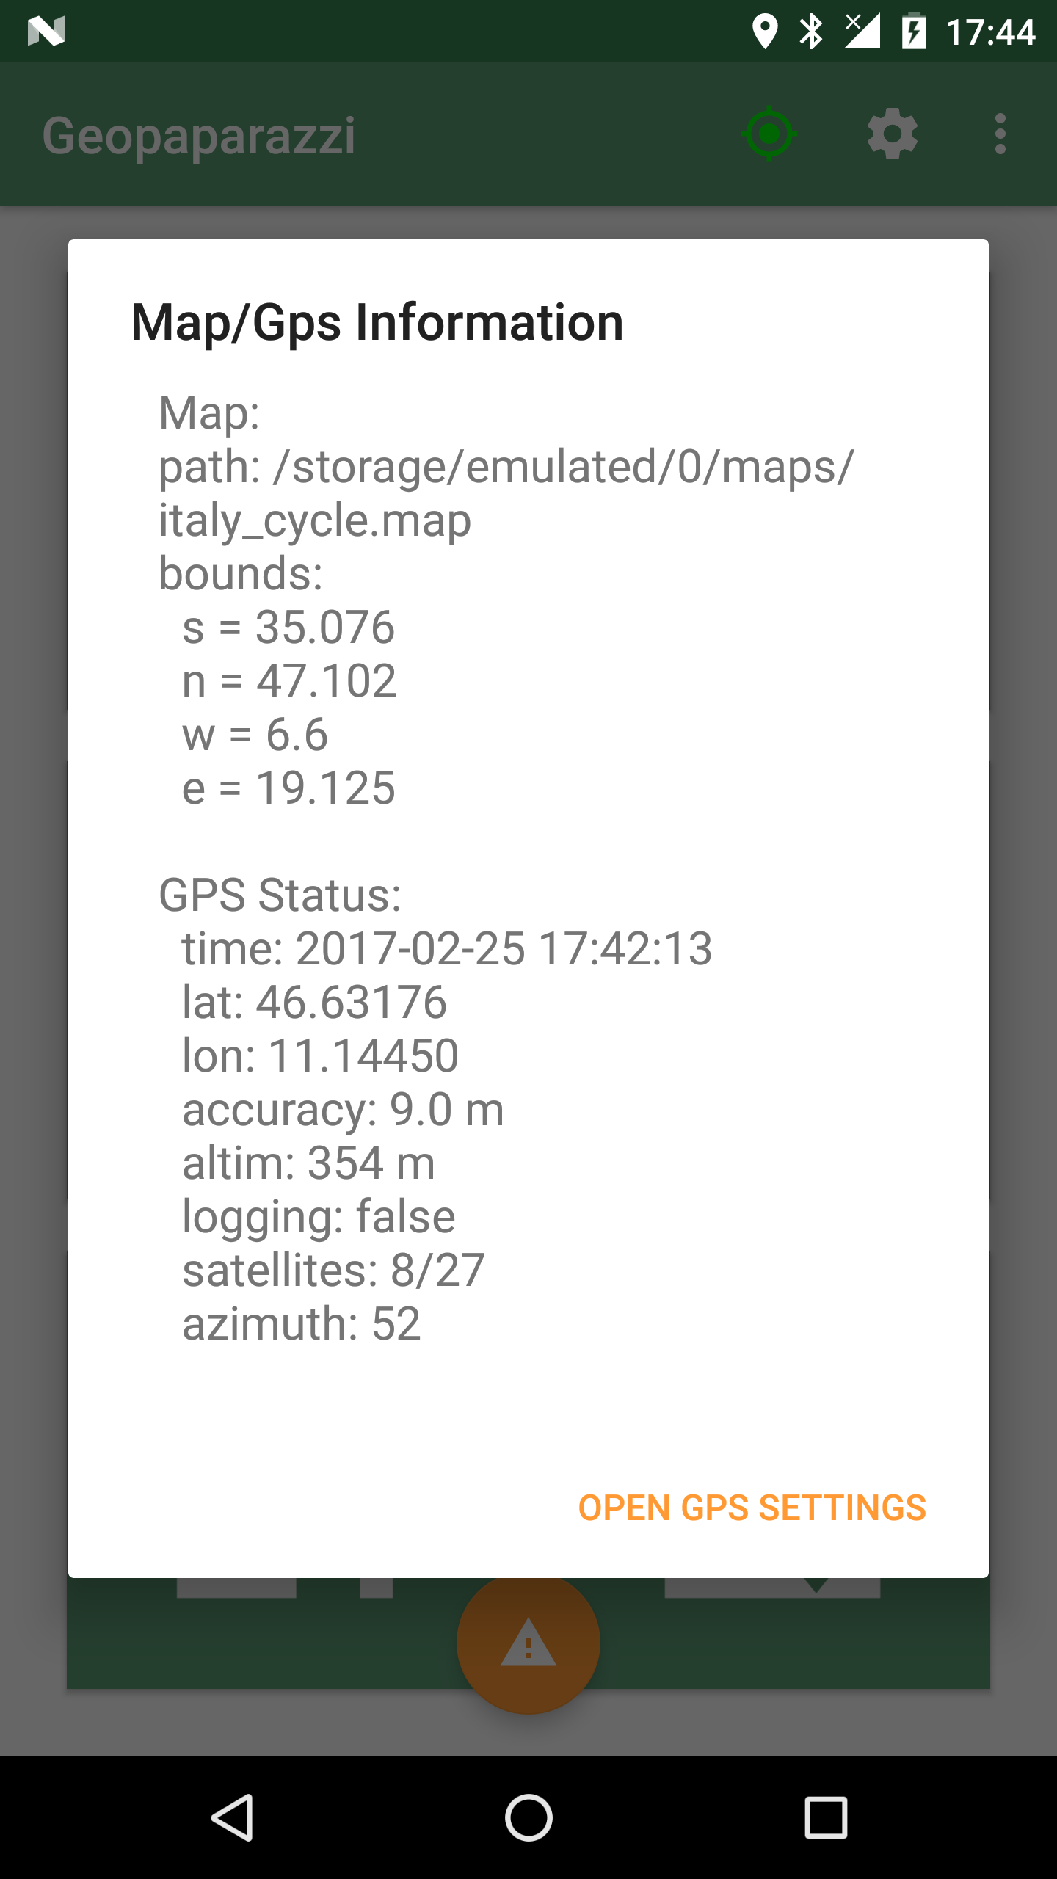Screen dimensions: 1057x1879
Task: Tap the Android back navigation button
Action: tap(233, 1818)
